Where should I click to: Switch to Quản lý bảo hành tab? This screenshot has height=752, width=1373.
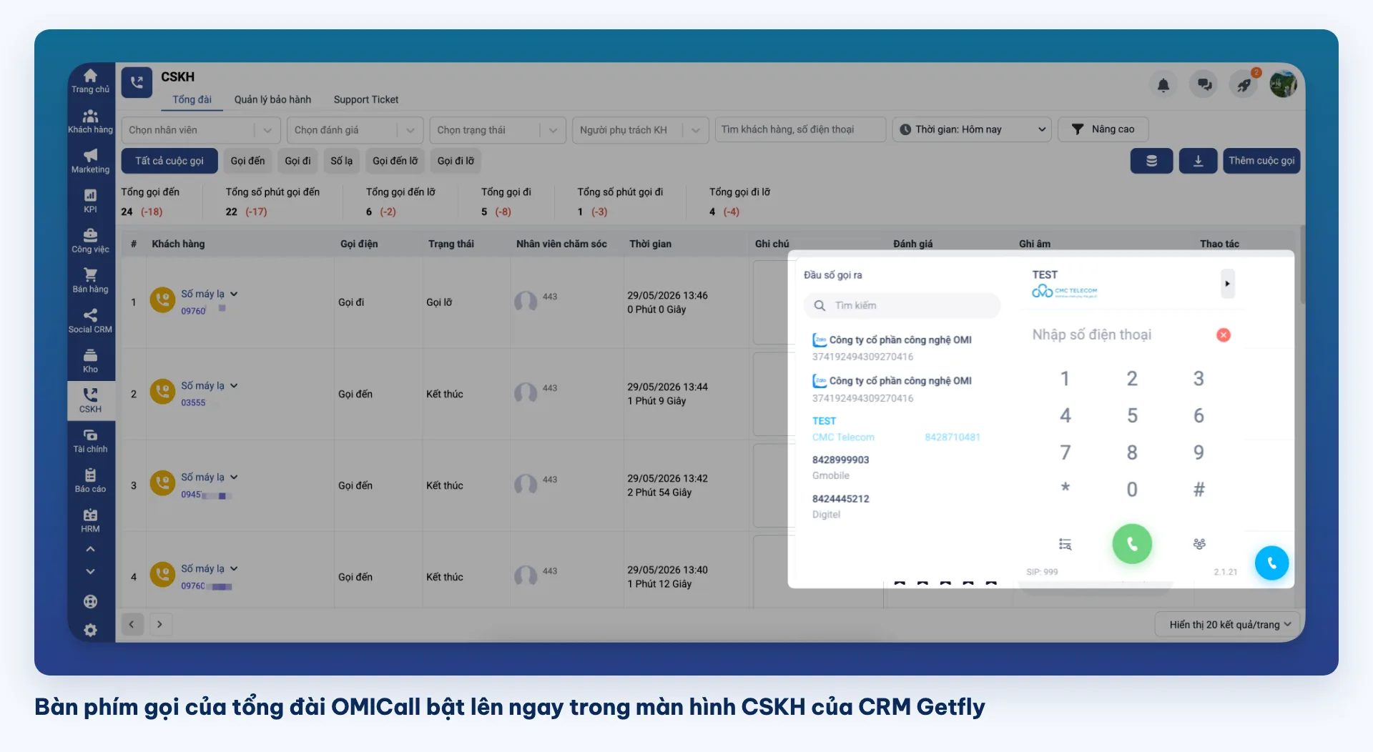pos(272,99)
